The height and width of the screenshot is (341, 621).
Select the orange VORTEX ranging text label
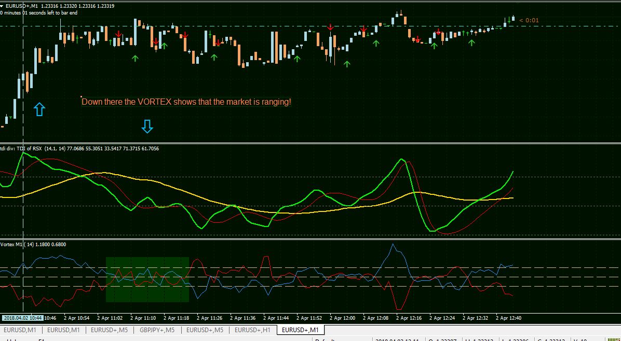[186, 102]
